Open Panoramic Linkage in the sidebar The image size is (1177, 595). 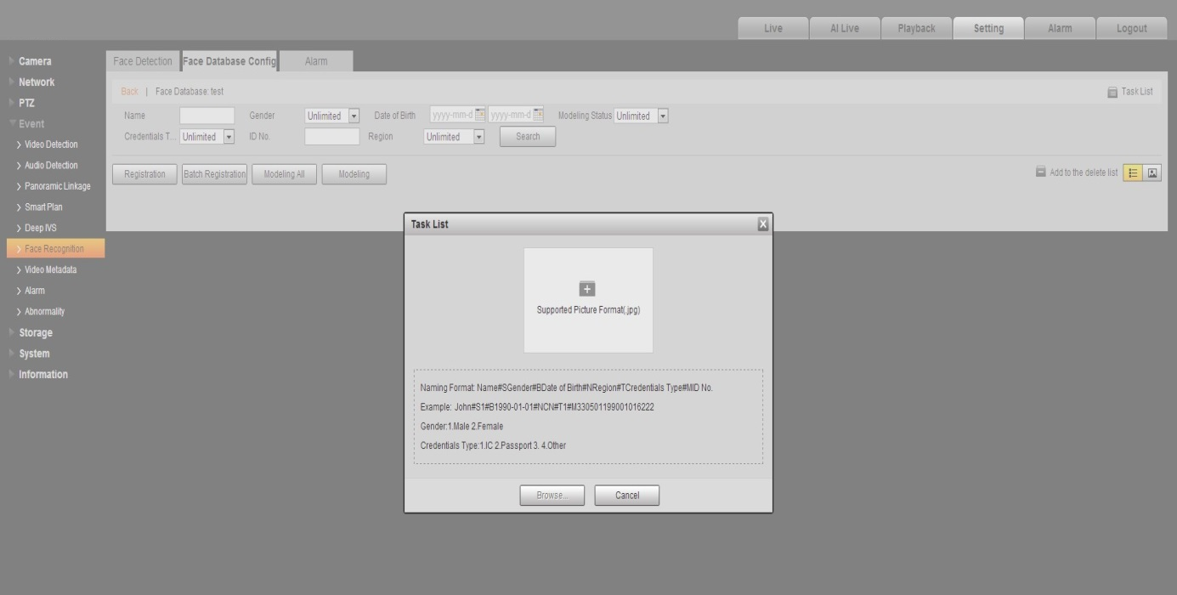57,186
